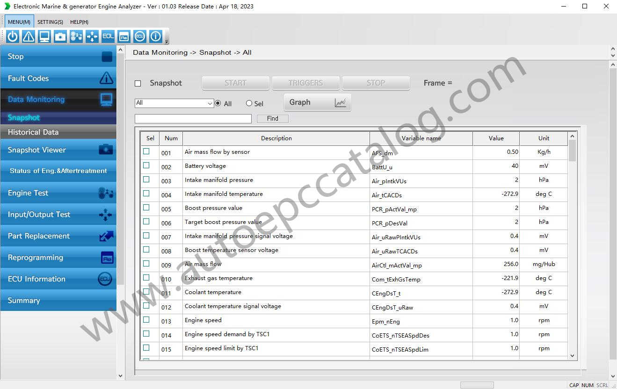
Task: Enable the Snapshot checkbox
Action: click(138, 83)
